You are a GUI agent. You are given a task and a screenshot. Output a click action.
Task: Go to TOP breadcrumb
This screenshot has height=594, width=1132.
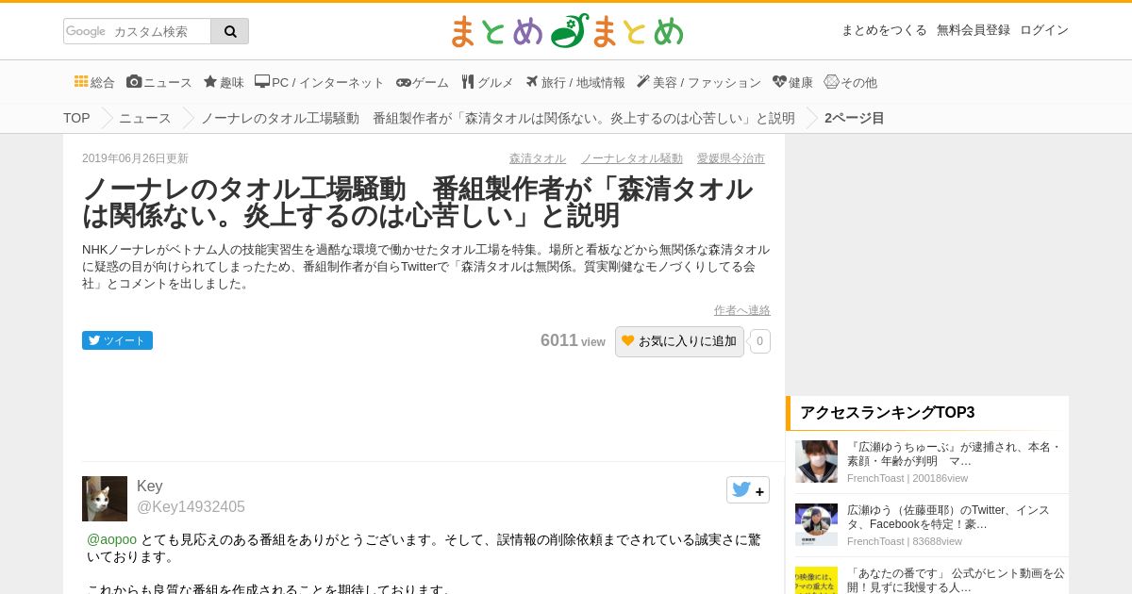coord(76,118)
